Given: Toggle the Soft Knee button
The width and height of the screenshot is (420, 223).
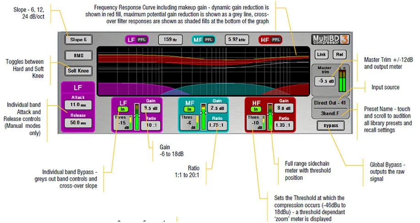Looking at the screenshot, I should (78, 71).
